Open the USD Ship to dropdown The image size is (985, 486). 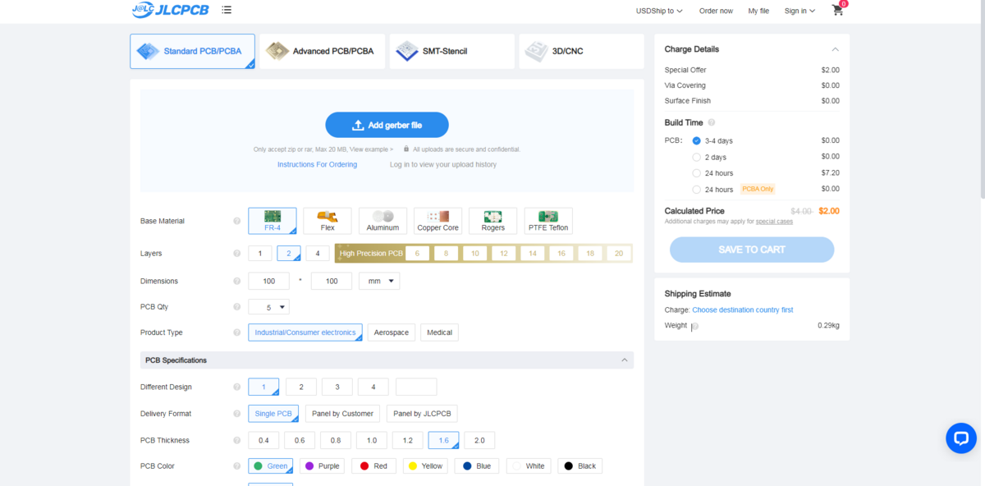pos(659,11)
